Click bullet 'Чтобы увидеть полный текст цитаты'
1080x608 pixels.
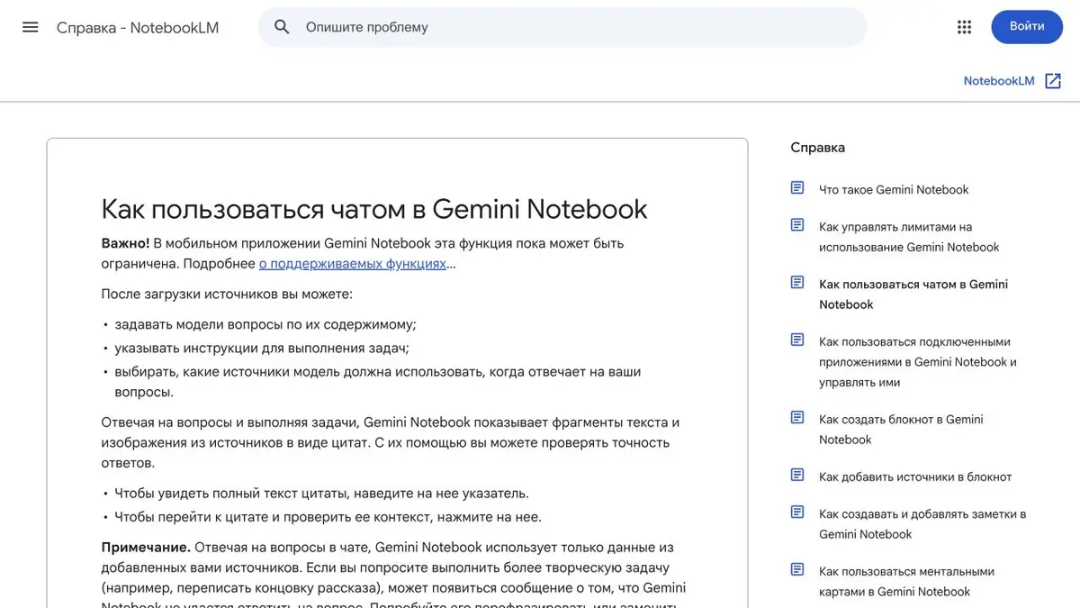pyautogui.click(x=321, y=494)
